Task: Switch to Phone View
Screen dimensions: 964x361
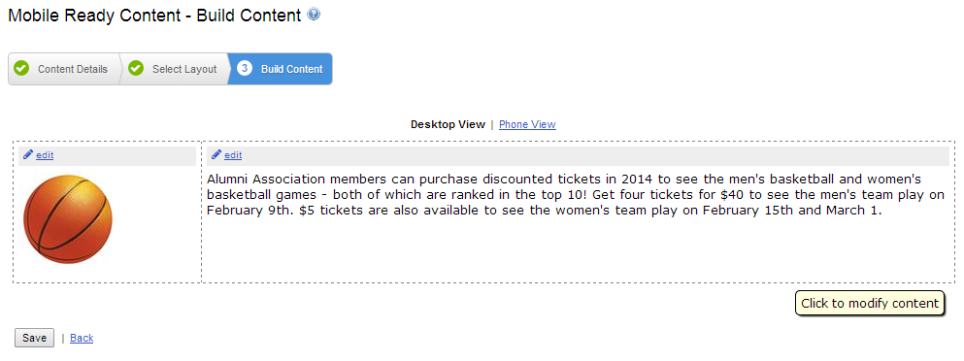Action: 527,124
